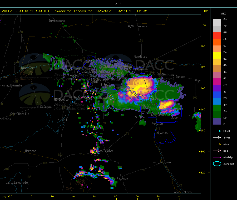
Task: Click storm track number 171 label
Action: click(145, 84)
